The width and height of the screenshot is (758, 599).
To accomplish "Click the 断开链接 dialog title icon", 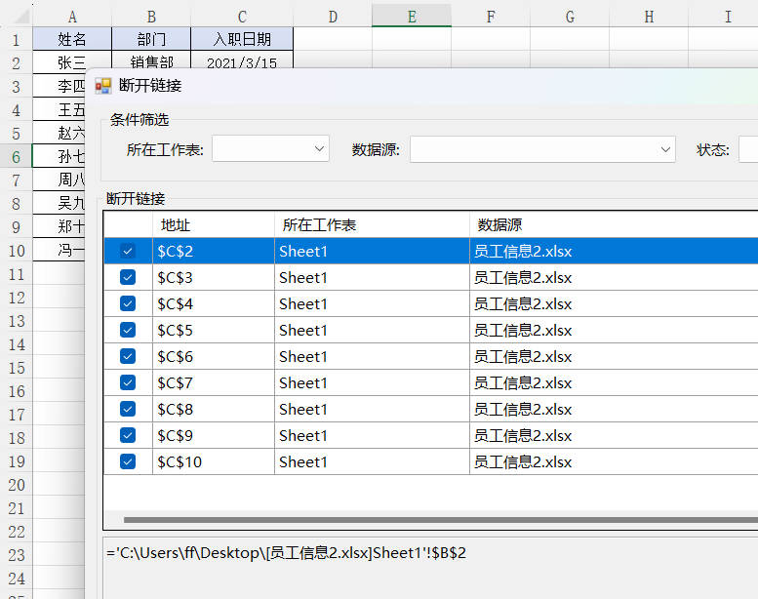I will point(102,86).
